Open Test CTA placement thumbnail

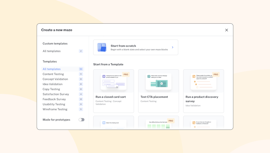click(158, 81)
